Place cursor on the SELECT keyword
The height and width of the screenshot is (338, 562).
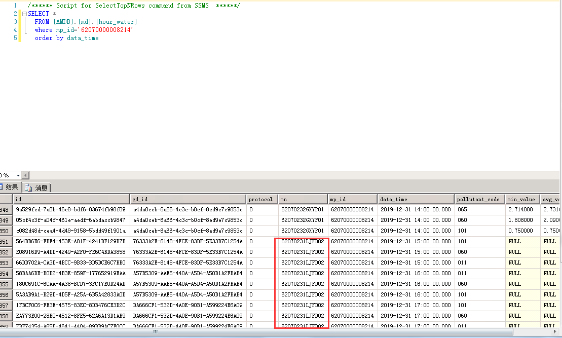click(x=39, y=14)
